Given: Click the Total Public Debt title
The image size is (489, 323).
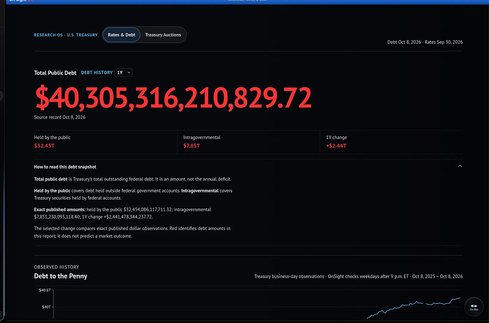Looking at the screenshot, I should coord(55,73).
